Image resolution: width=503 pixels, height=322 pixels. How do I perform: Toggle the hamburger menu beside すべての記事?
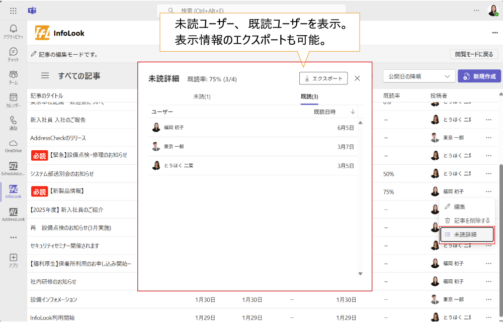45,76
